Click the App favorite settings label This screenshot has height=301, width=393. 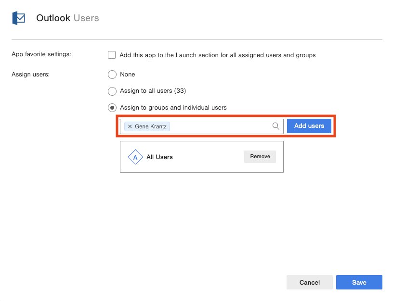pos(41,54)
